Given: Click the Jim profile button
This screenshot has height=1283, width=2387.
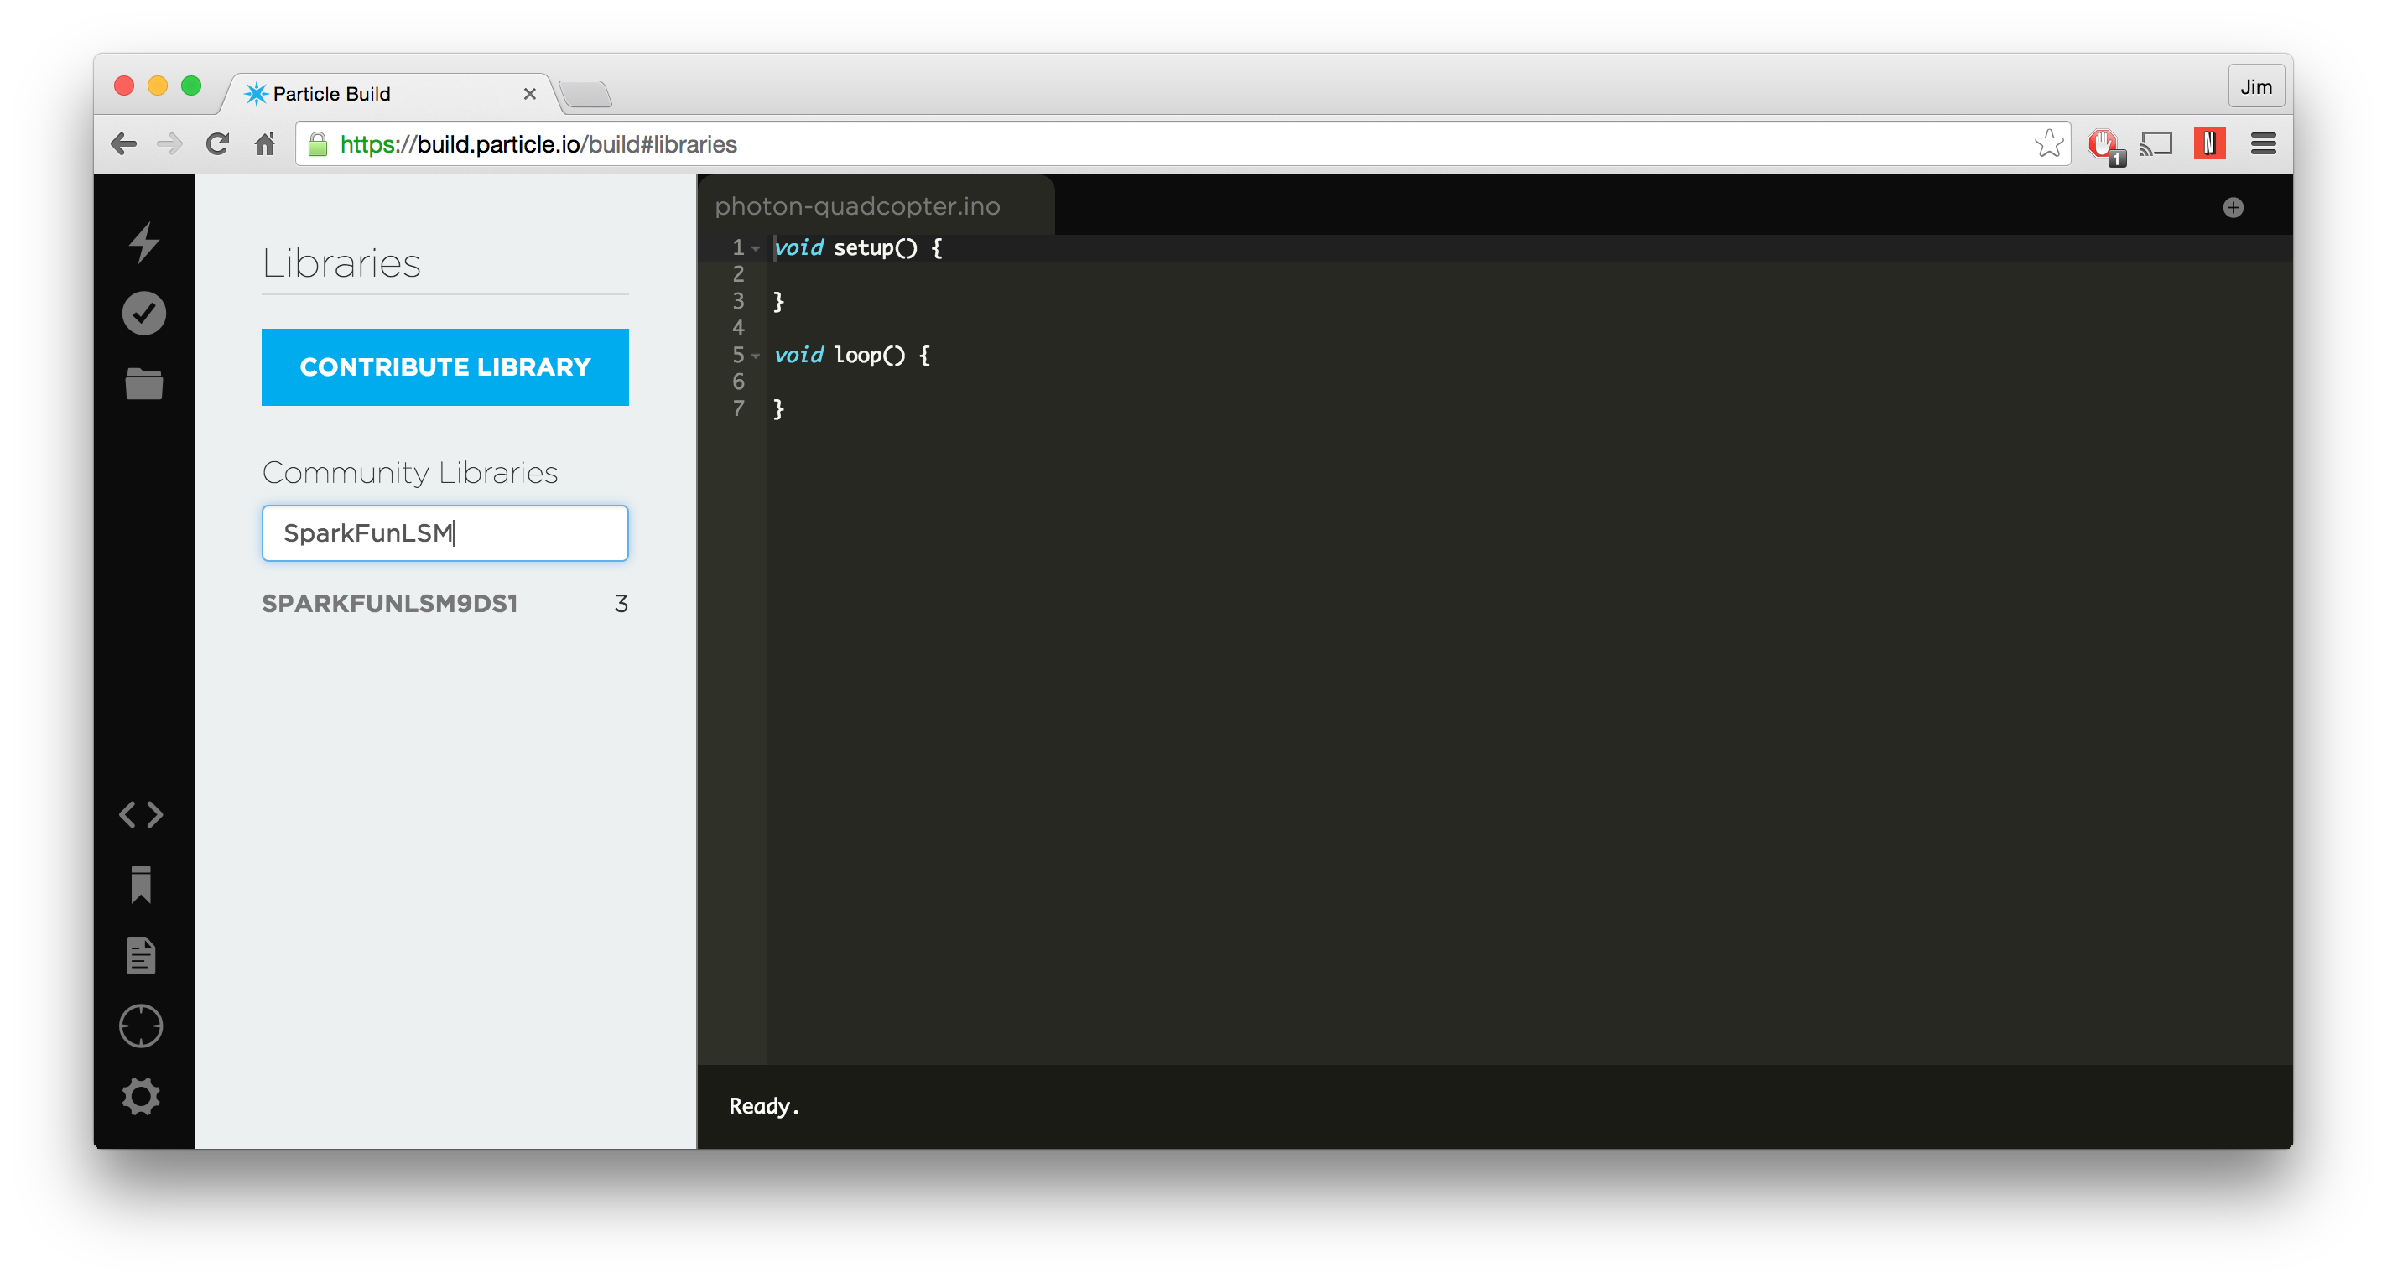Looking at the screenshot, I should [x=2255, y=87].
